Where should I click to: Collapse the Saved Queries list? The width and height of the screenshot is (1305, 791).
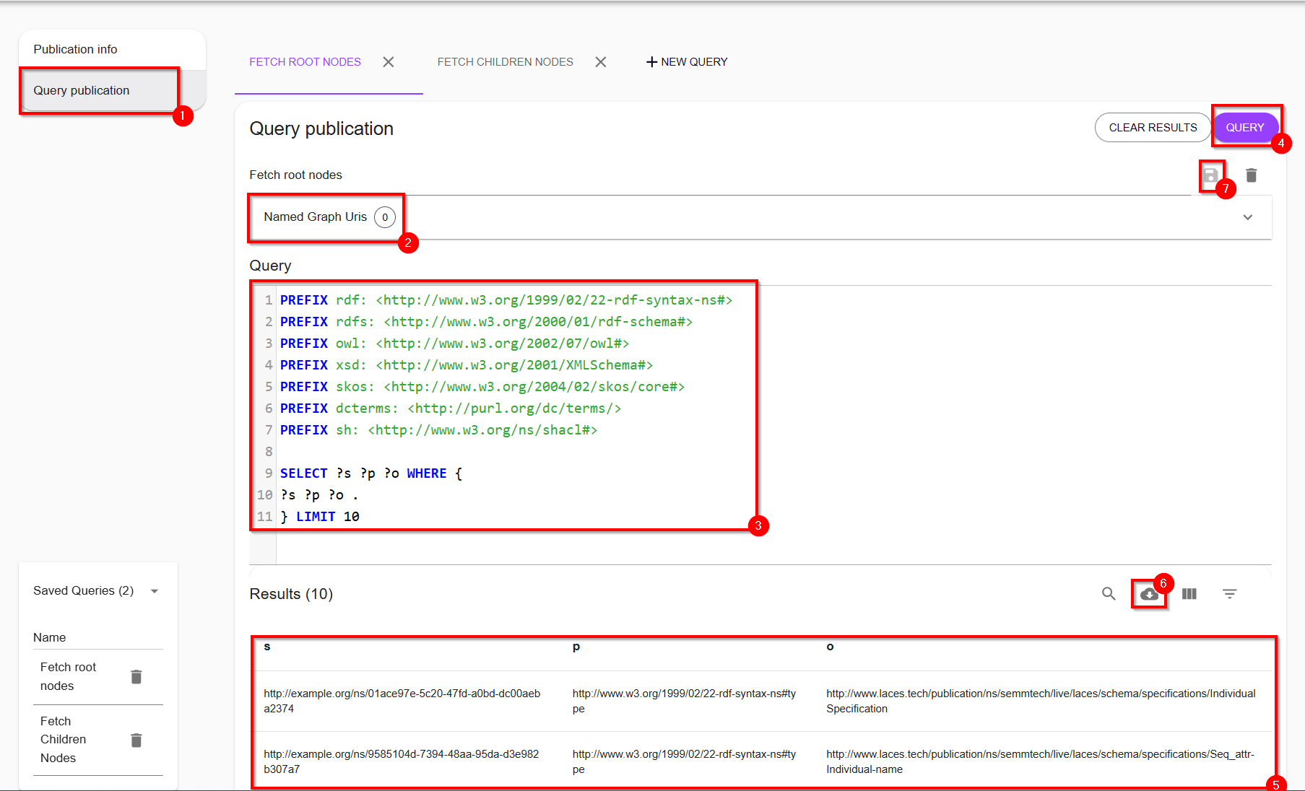[155, 590]
